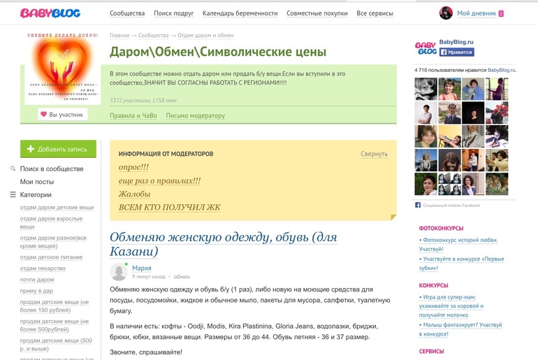Open the Жалобы link
Viewport: 538px width, 360px height.
(x=134, y=194)
